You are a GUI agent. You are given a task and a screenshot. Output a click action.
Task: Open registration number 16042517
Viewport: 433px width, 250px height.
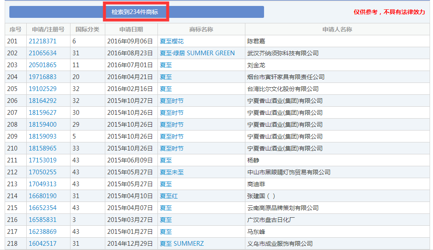coord(42,244)
